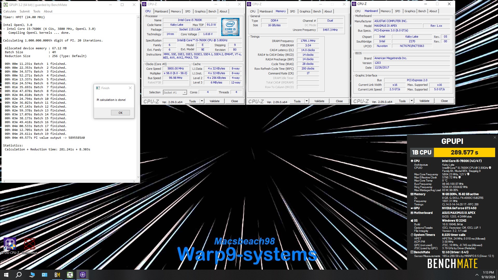The width and height of the screenshot is (498, 280).
Task: Open the BenchMate taskbar icon
Action: tap(57, 275)
